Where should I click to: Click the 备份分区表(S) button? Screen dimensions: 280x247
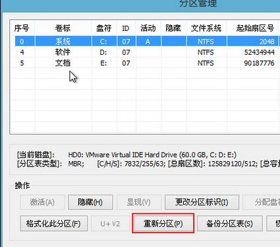(229, 224)
